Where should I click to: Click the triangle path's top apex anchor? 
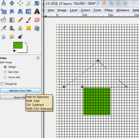coord(98,61)
